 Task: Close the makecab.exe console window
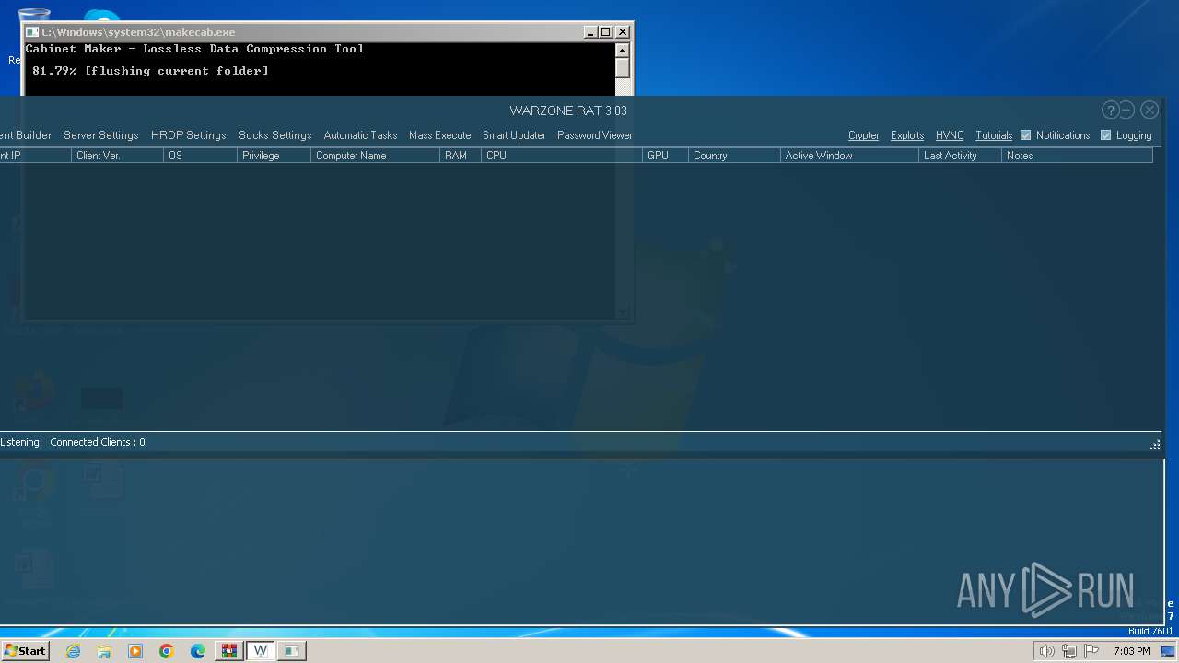622,32
